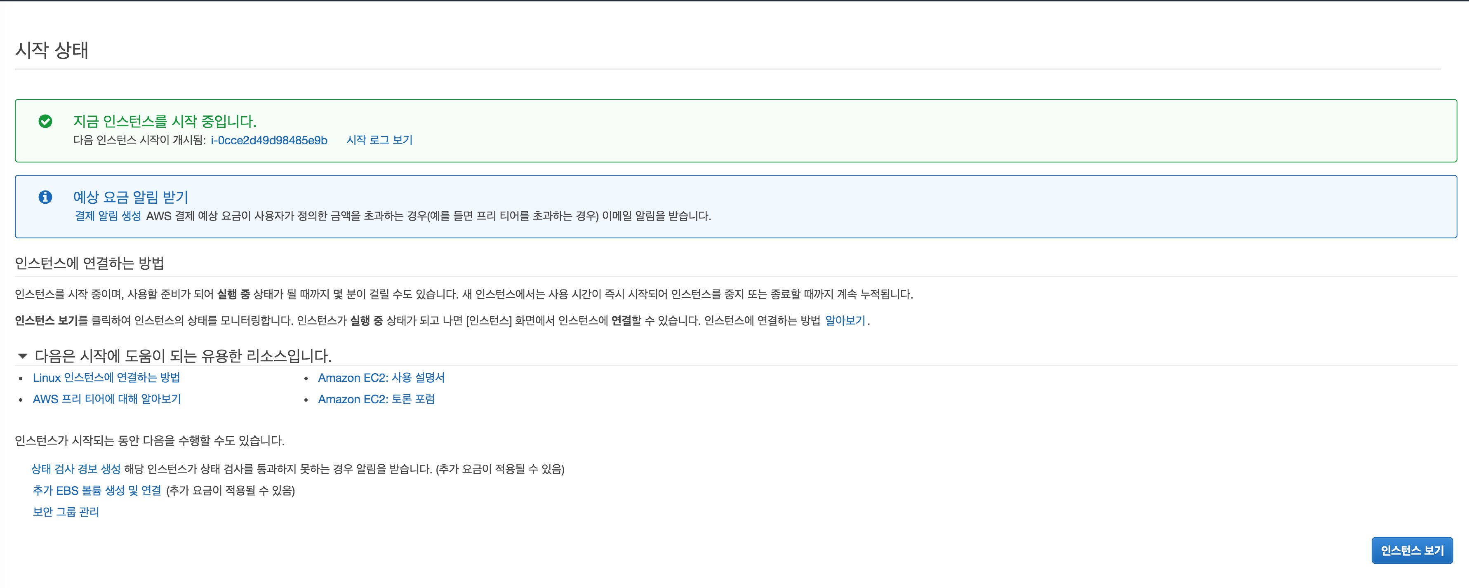Open the 시작 로그 보기 link

click(379, 140)
